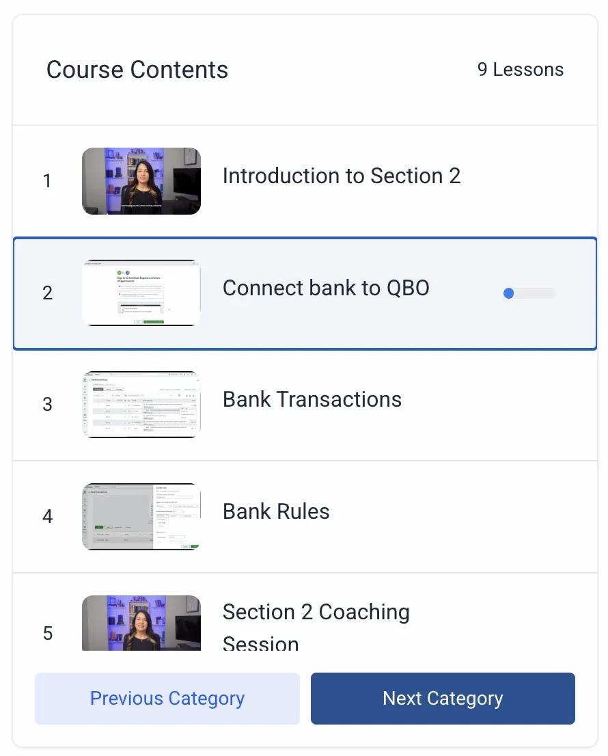This screenshot has width=608, height=756.
Task: Click the Introduction to Section 2 title
Action: click(342, 176)
